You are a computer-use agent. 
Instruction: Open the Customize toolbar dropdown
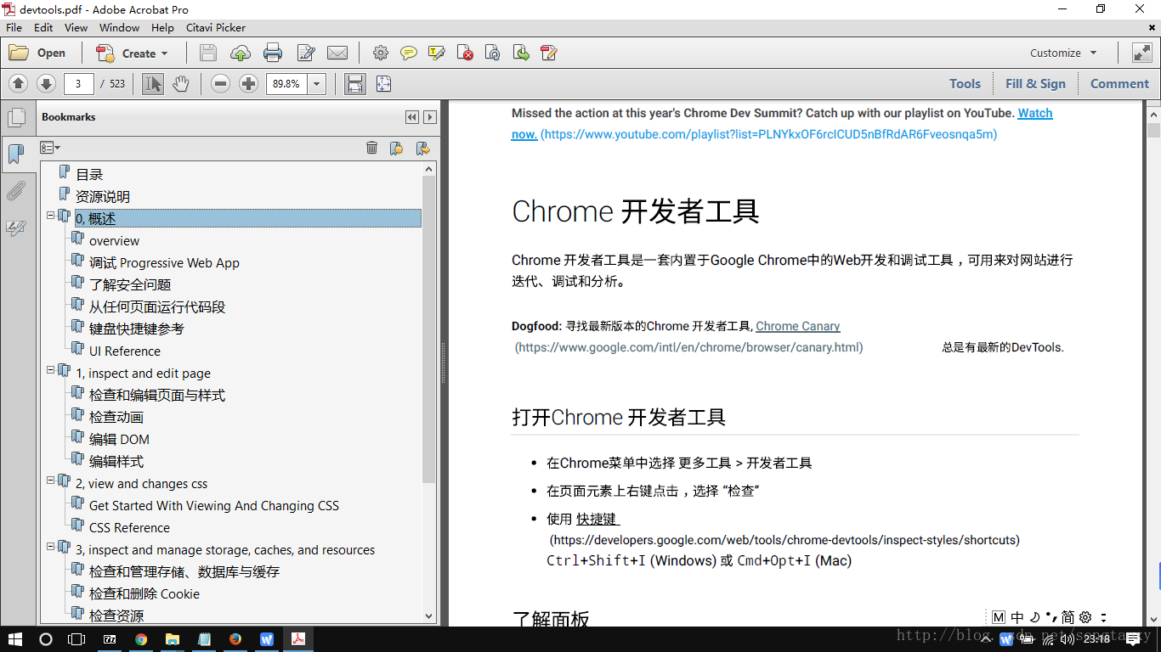[1063, 53]
